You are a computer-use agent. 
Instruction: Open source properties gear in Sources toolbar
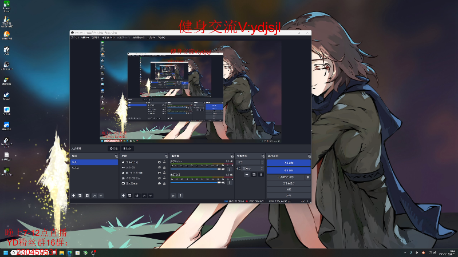click(x=137, y=195)
